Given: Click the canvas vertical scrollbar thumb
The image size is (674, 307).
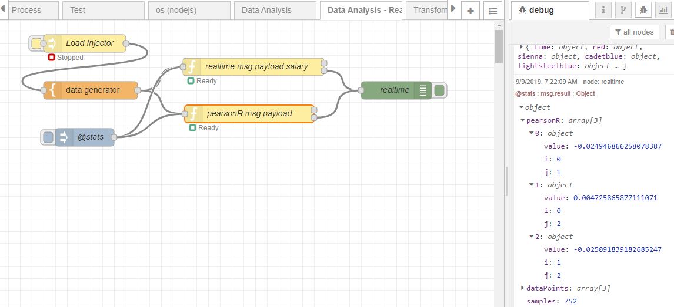Looking at the screenshot, I should point(499,46).
